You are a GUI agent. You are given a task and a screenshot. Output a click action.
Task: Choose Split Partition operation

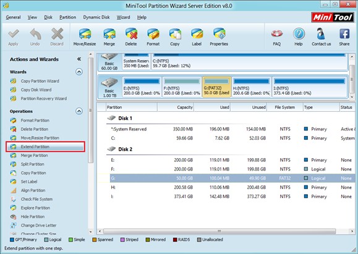27,164
